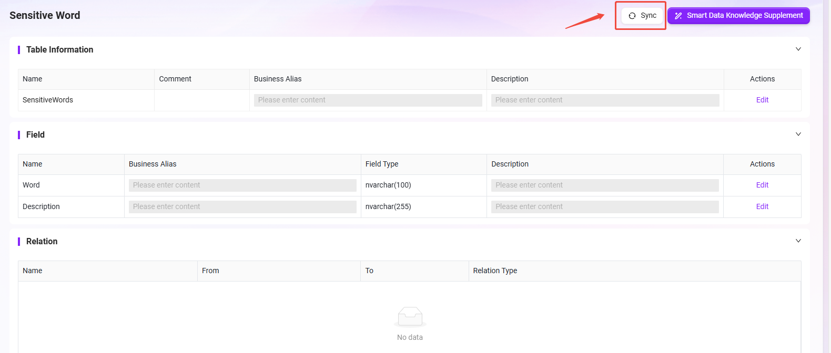Click Business Alias input for Word field
Viewport: 831px width, 353px height.
[x=242, y=185]
